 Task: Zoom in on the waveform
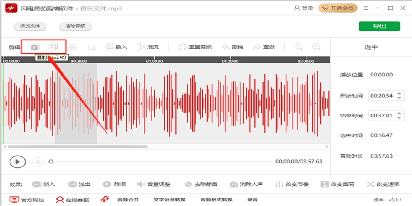[x=298, y=47]
